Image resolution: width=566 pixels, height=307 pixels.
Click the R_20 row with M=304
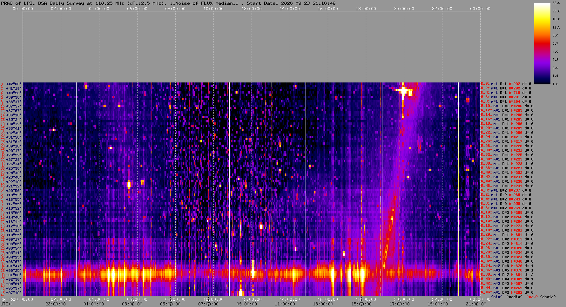tap(507, 235)
